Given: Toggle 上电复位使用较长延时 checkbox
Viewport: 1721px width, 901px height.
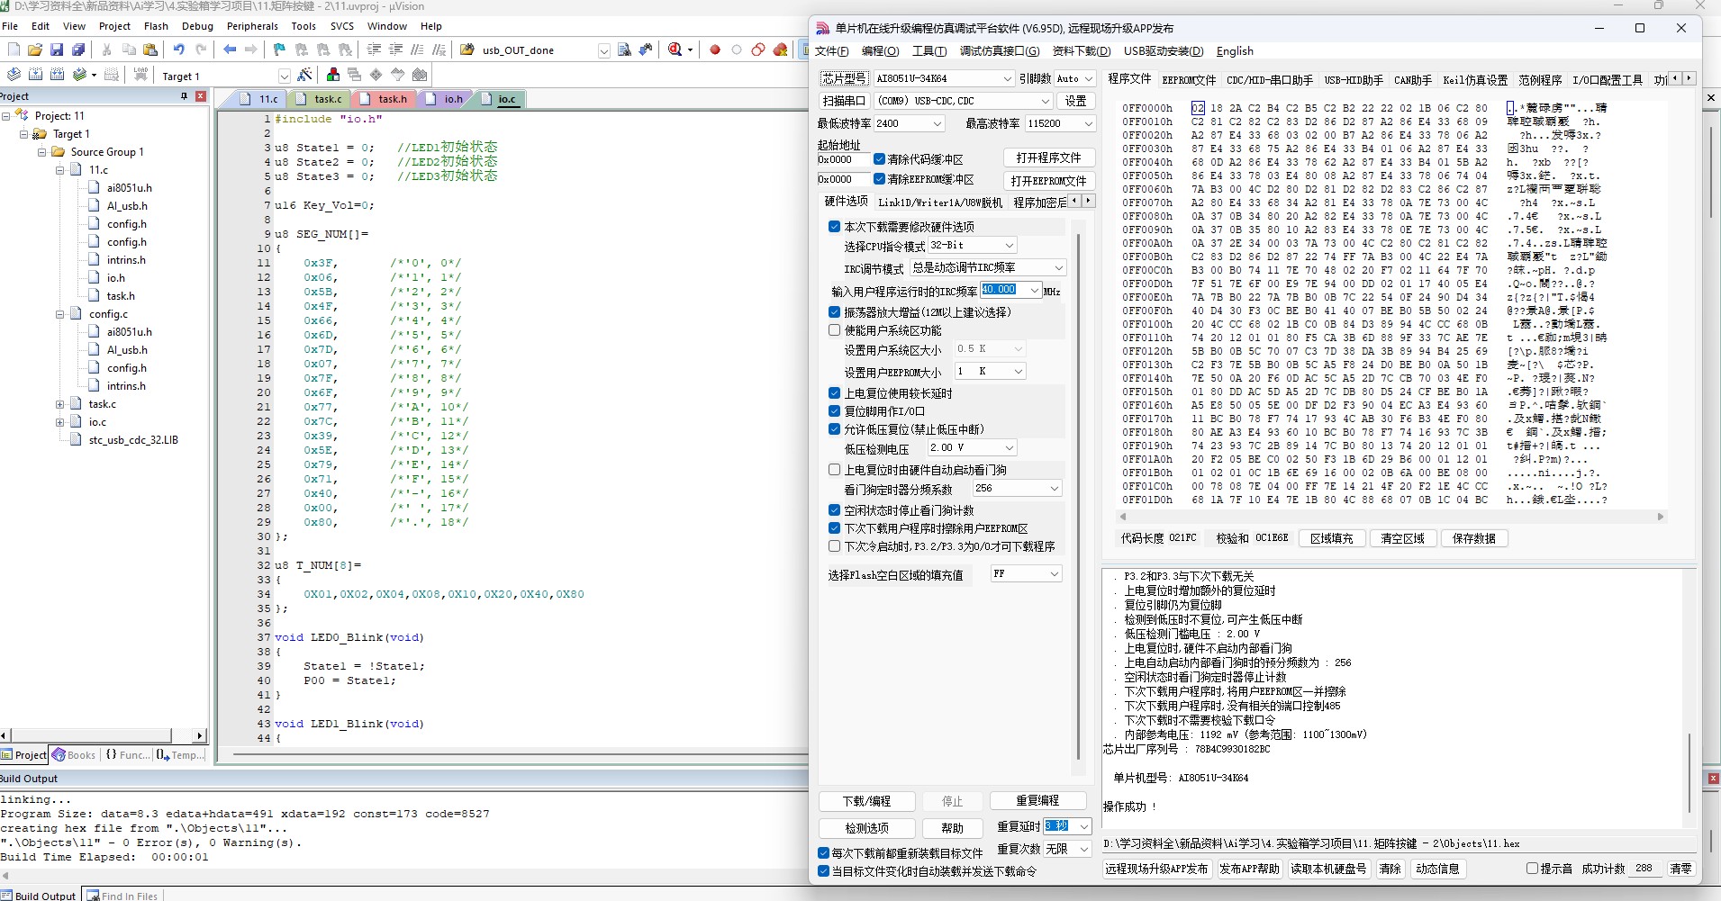Looking at the screenshot, I should tap(834, 393).
